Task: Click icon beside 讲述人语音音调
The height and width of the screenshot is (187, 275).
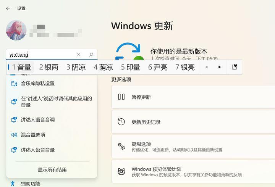Action: point(14,120)
